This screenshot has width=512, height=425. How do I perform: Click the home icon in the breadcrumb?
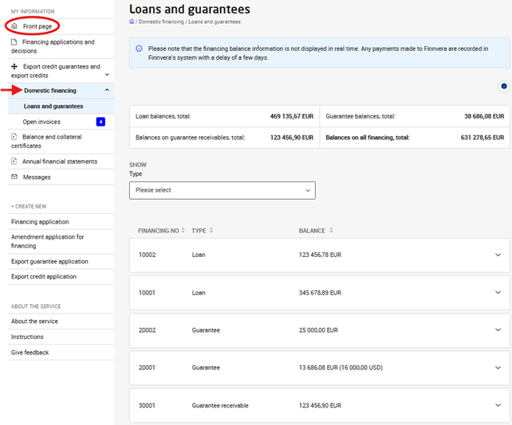point(132,21)
